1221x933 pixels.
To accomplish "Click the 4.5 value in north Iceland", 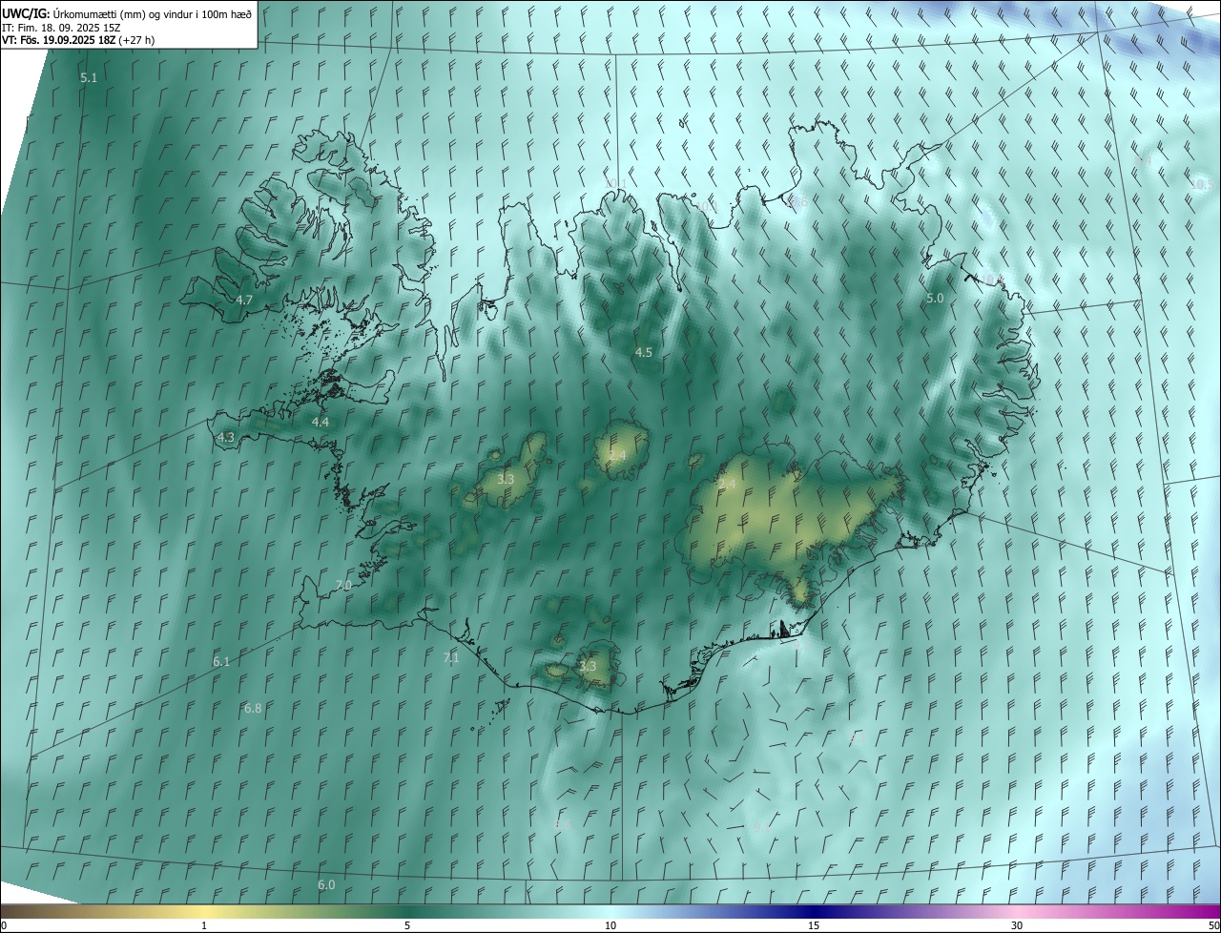I will click(x=644, y=352).
